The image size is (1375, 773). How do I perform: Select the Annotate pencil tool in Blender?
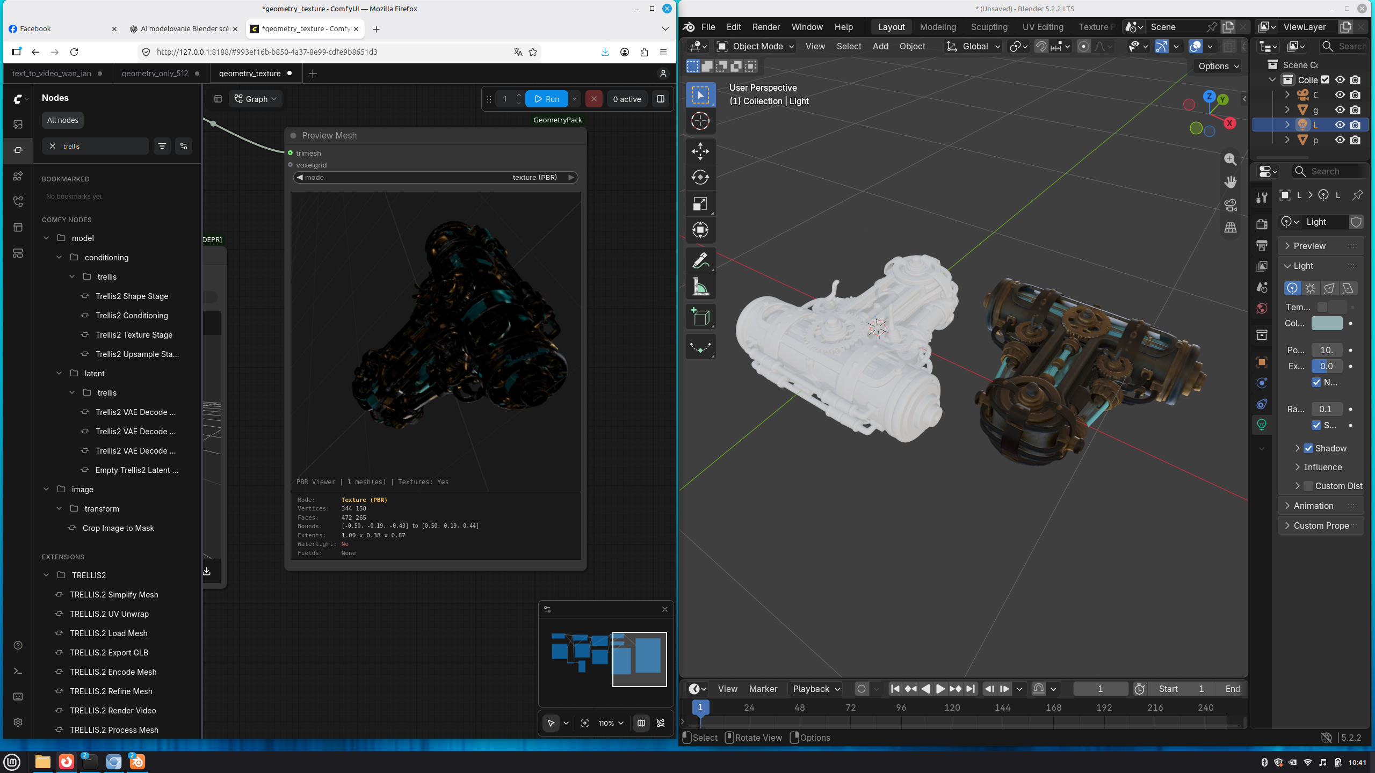pos(700,261)
